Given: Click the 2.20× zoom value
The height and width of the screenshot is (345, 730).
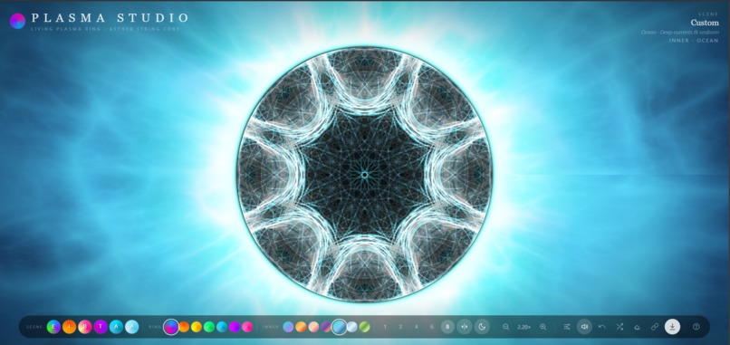Looking at the screenshot, I should (x=524, y=327).
